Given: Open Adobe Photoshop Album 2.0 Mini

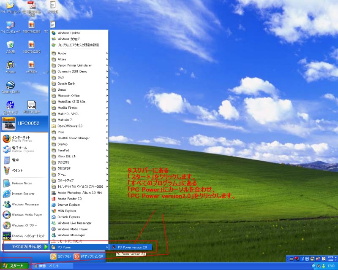Looking at the screenshot, I should point(79,193).
